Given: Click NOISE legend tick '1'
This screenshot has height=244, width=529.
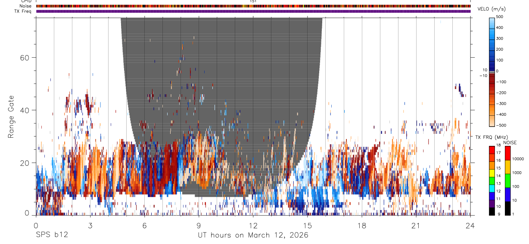Looking at the screenshot, I should coord(514,214).
